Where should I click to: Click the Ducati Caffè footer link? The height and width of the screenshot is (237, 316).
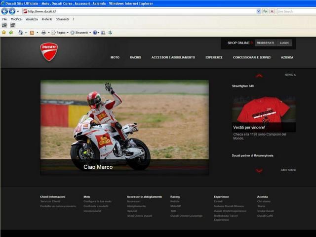265,216
